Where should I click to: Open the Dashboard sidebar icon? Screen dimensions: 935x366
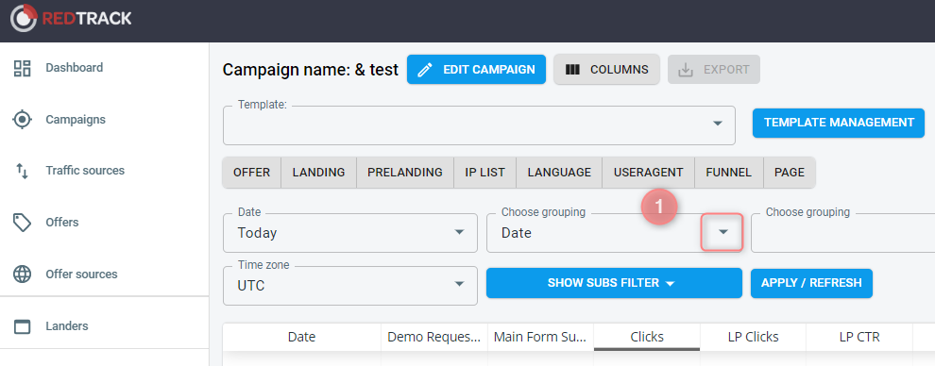(22, 68)
